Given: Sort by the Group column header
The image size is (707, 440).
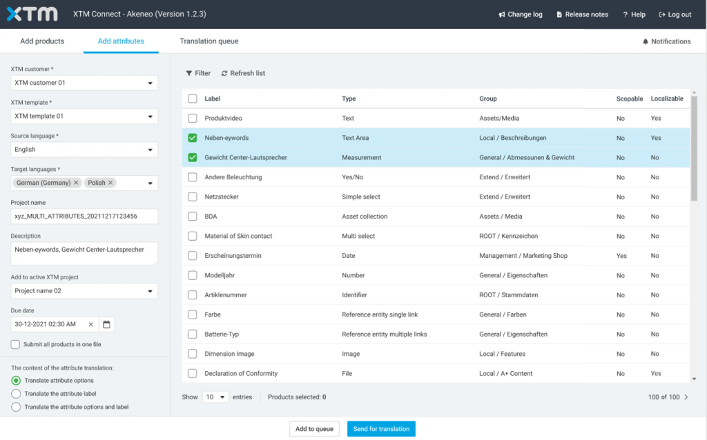Looking at the screenshot, I should point(488,99).
